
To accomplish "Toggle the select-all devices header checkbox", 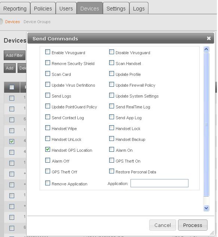I will pyautogui.click(x=12, y=87).
